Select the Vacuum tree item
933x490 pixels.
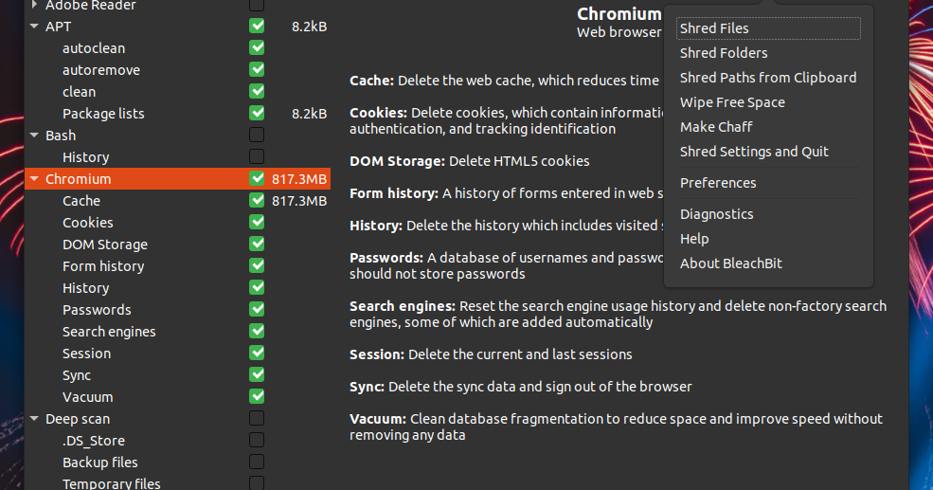pyautogui.click(x=87, y=397)
